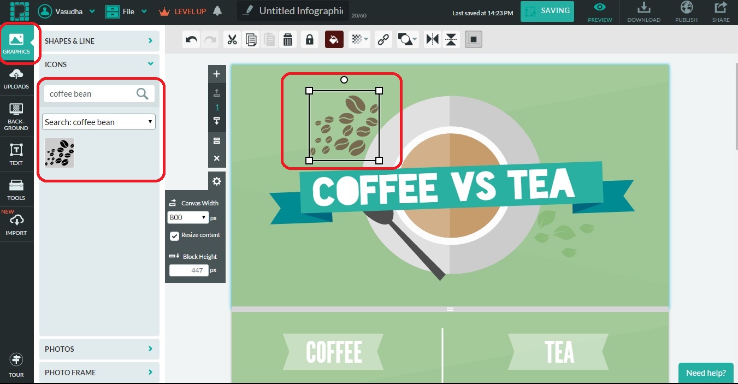Select the 'COFFEE VS TEA' title banner
738x384 pixels.
[452, 192]
